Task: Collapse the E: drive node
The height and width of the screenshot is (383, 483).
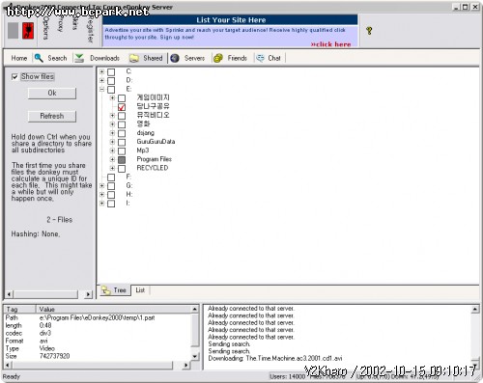Action: click(101, 89)
